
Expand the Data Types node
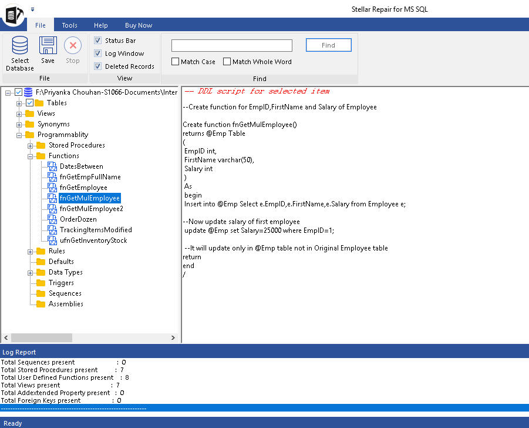click(30, 273)
